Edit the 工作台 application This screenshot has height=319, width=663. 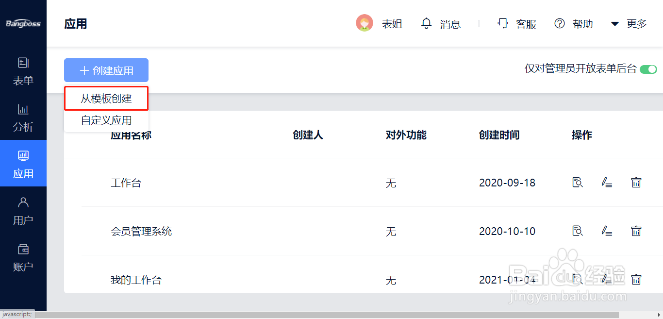[607, 183]
